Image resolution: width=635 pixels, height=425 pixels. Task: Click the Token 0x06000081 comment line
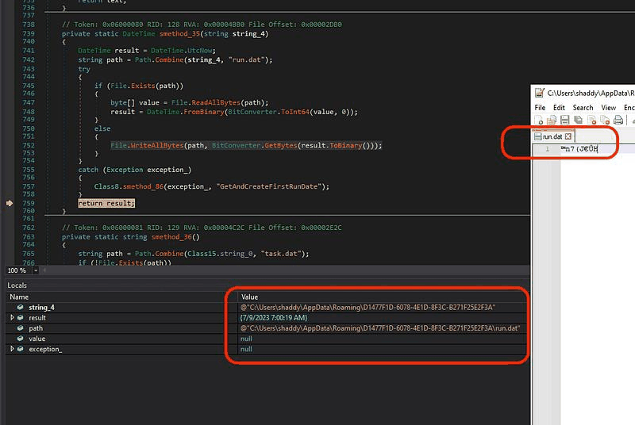click(202, 228)
